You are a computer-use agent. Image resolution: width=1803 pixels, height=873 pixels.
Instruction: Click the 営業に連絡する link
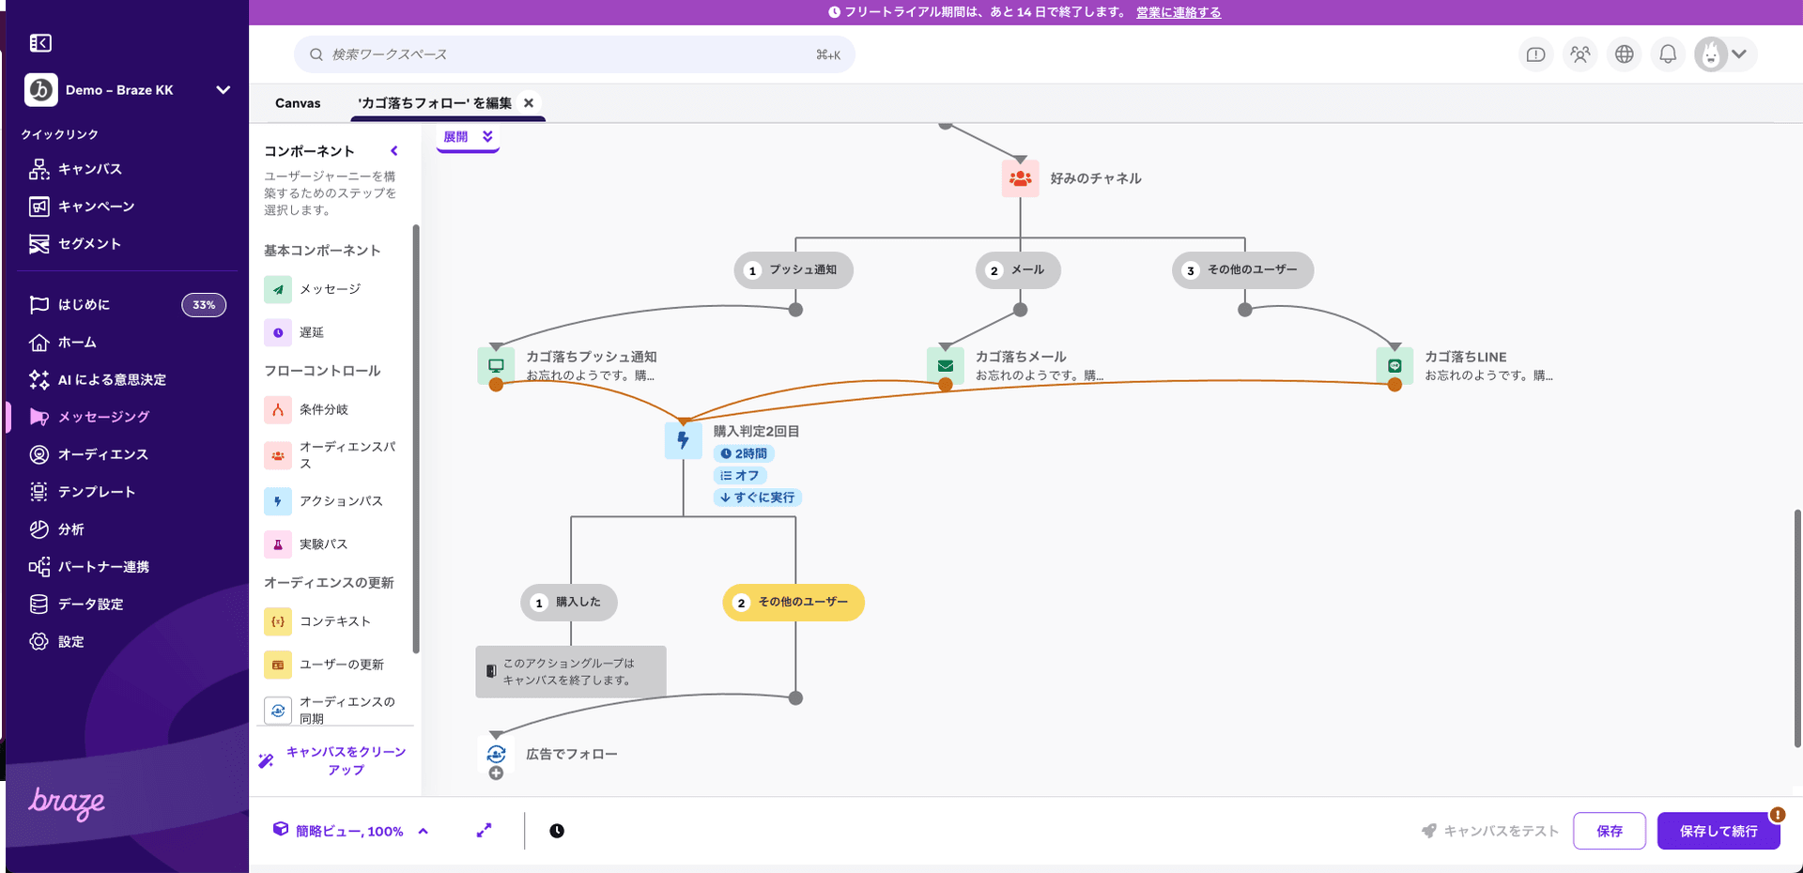pyautogui.click(x=1178, y=12)
